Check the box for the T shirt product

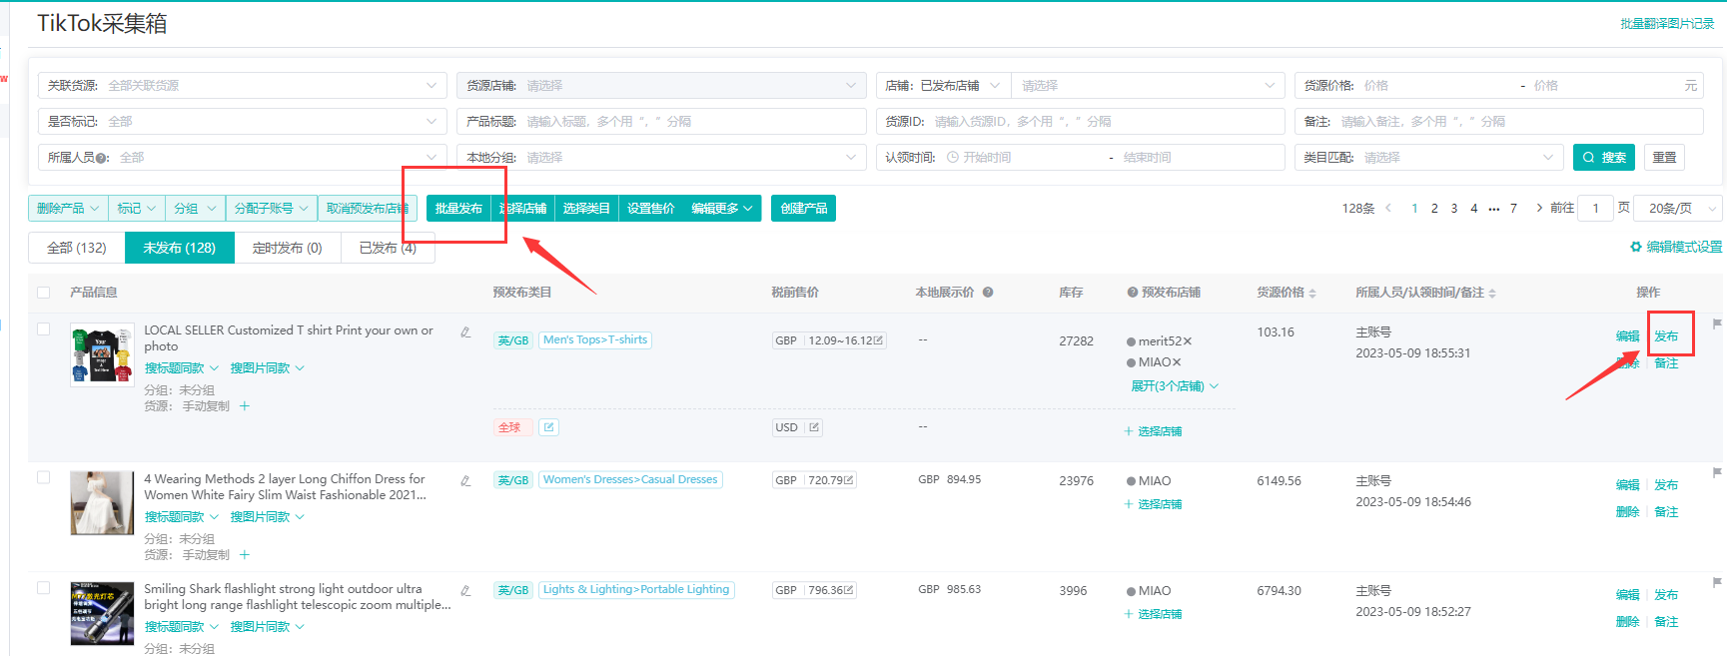[x=43, y=329]
